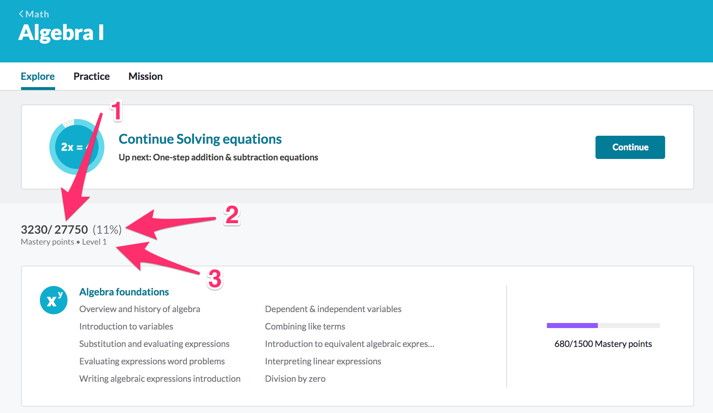The width and height of the screenshot is (713, 413).
Task: Switch to the Practice tab
Action: click(91, 76)
